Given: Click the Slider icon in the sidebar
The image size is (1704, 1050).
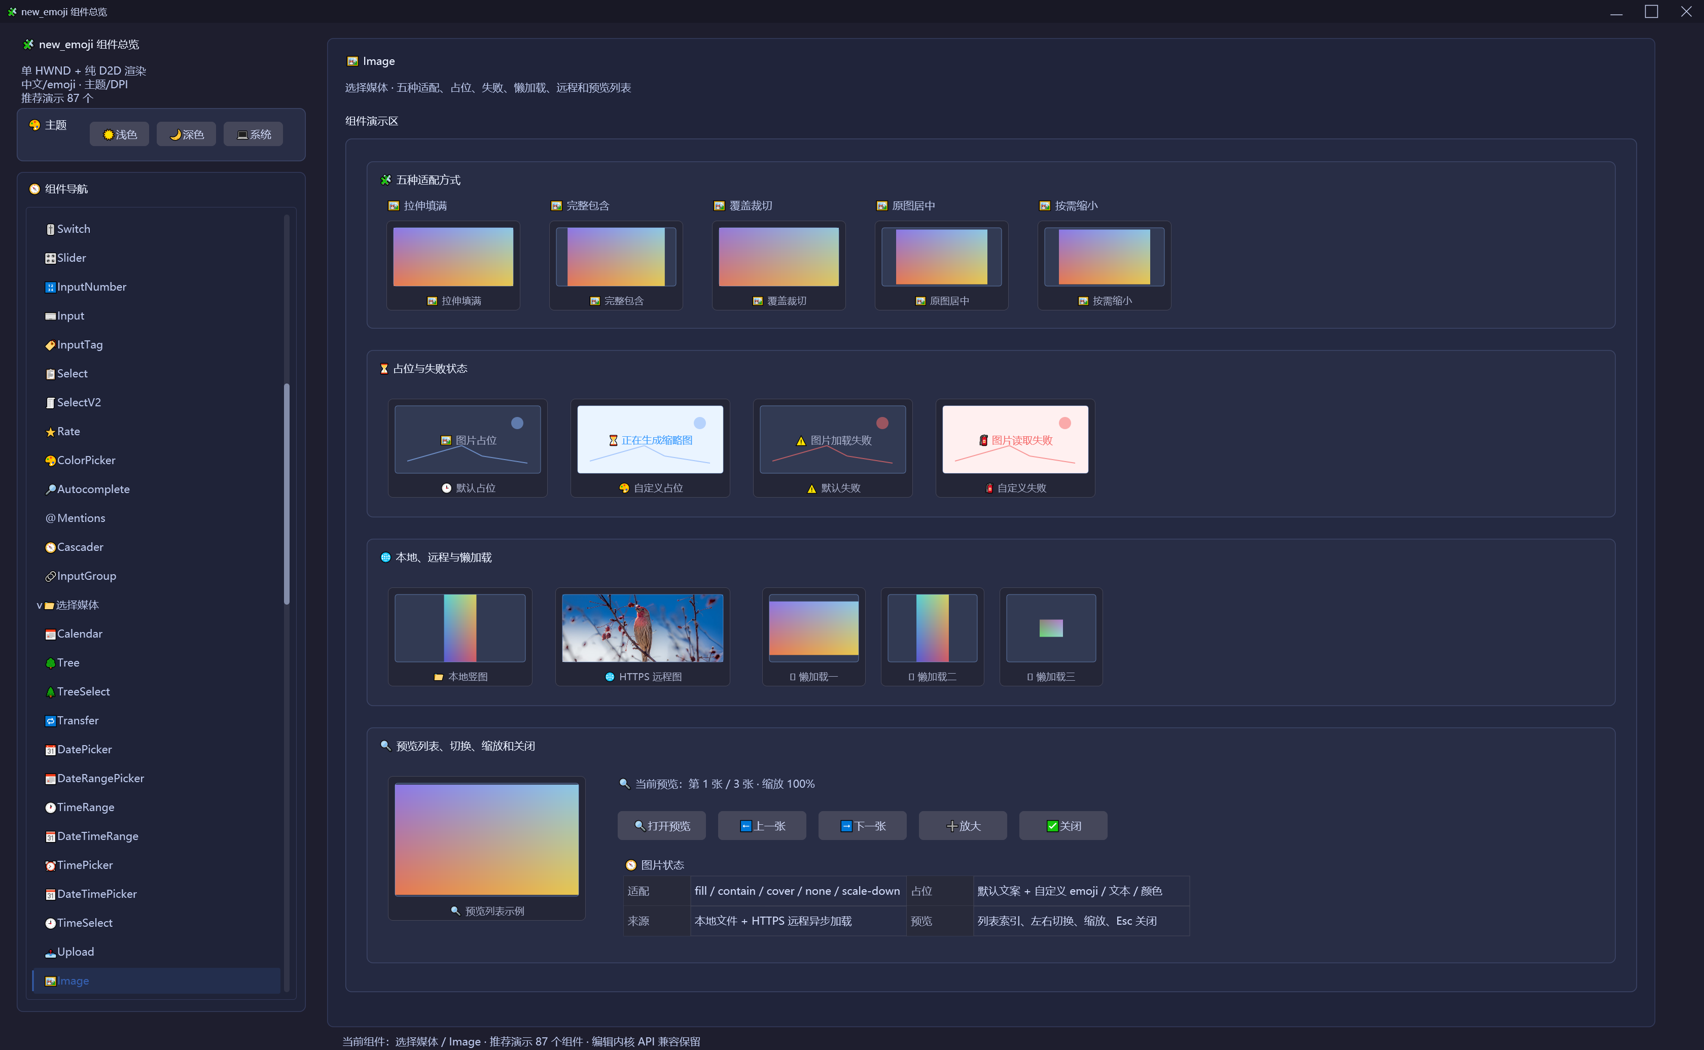Looking at the screenshot, I should coord(50,258).
